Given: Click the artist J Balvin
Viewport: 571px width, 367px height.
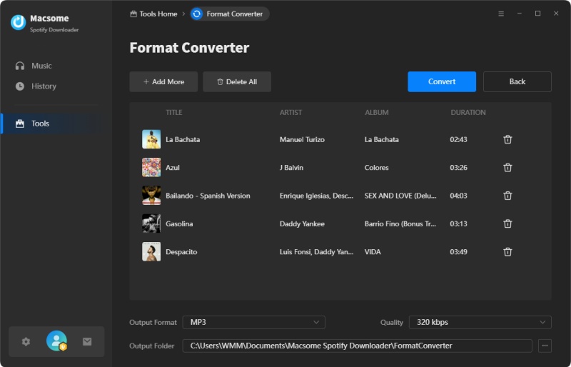Looking at the screenshot, I should pyautogui.click(x=291, y=168).
